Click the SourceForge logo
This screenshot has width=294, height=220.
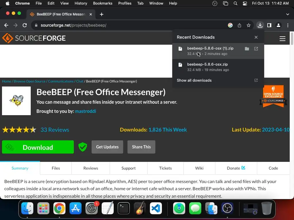point(34,38)
